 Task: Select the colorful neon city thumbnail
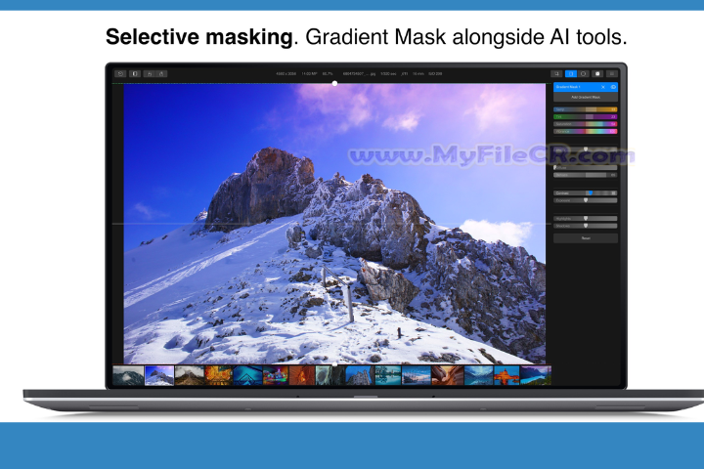click(276, 375)
